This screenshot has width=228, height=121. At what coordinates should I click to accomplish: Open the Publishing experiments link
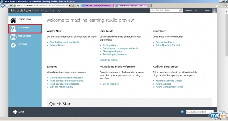tap(115, 54)
